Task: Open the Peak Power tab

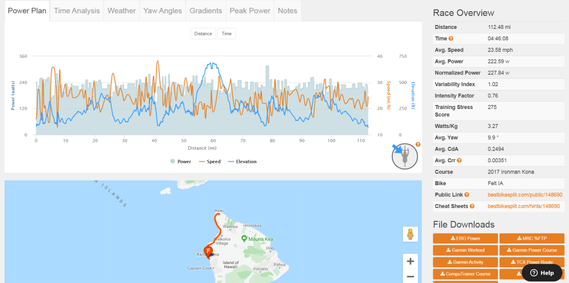Action: (x=250, y=11)
